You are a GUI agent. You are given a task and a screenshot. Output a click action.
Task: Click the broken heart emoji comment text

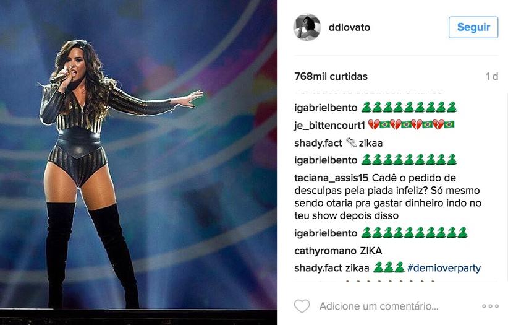tap(412, 124)
